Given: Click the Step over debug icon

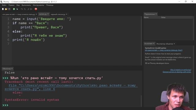Looking at the screenshot, I should 22,9.
